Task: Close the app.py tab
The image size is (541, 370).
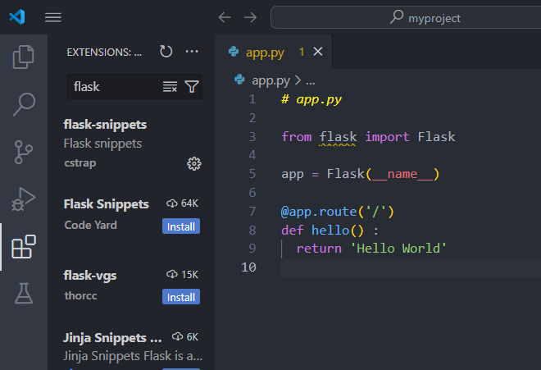Action: [x=318, y=52]
